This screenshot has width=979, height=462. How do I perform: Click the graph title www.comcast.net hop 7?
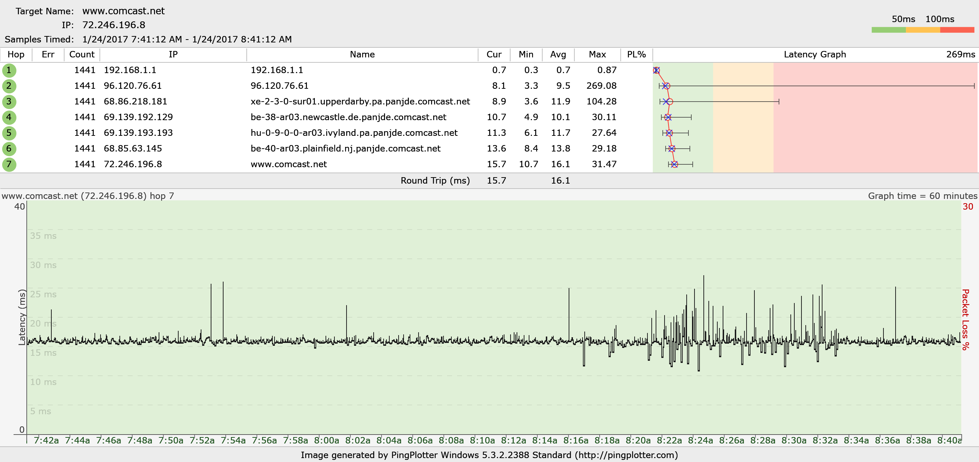pos(88,196)
